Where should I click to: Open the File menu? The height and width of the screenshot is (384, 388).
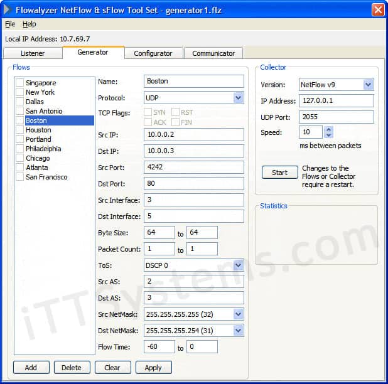pos(10,24)
